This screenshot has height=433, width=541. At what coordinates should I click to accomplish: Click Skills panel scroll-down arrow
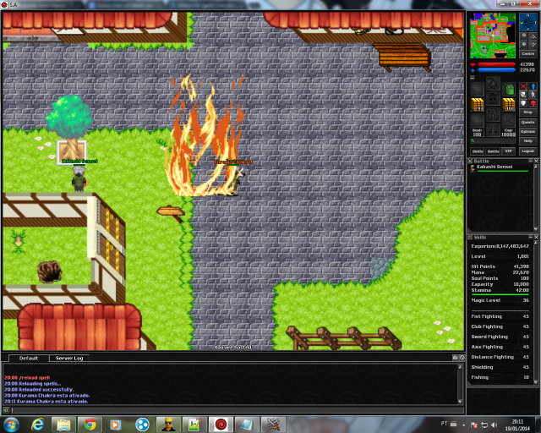coord(536,382)
